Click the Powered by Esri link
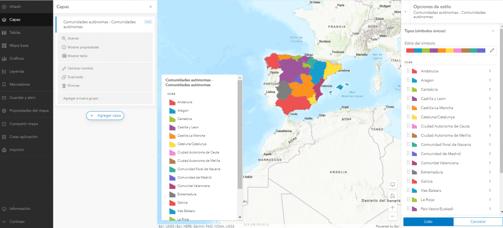This screenshot has width=503, height=228. [388, 226]
